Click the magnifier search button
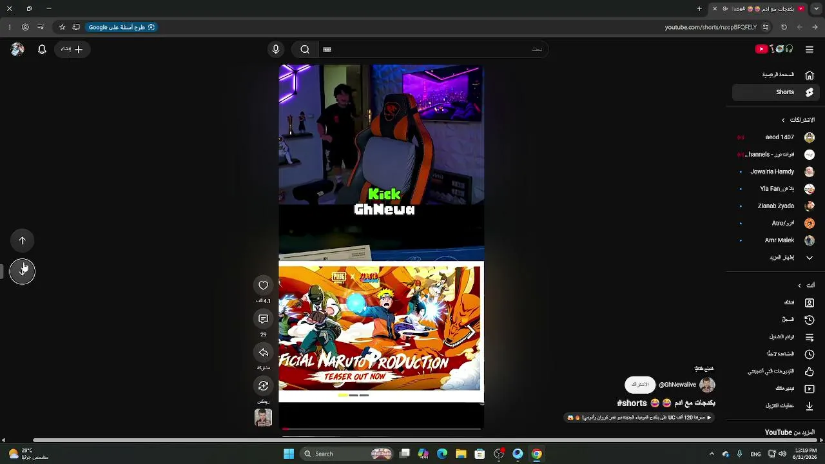825x464 pixels. coord(305,50)
